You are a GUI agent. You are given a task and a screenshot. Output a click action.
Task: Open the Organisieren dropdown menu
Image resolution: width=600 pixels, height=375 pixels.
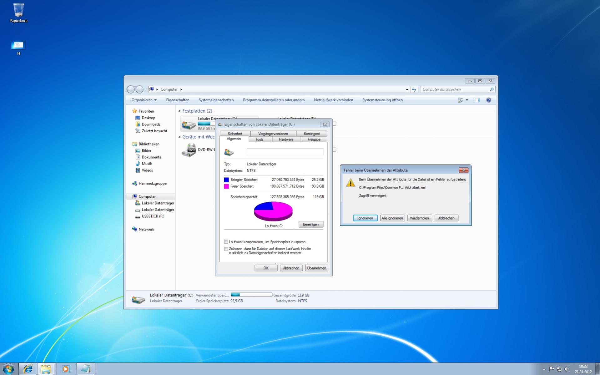(144, 100)
